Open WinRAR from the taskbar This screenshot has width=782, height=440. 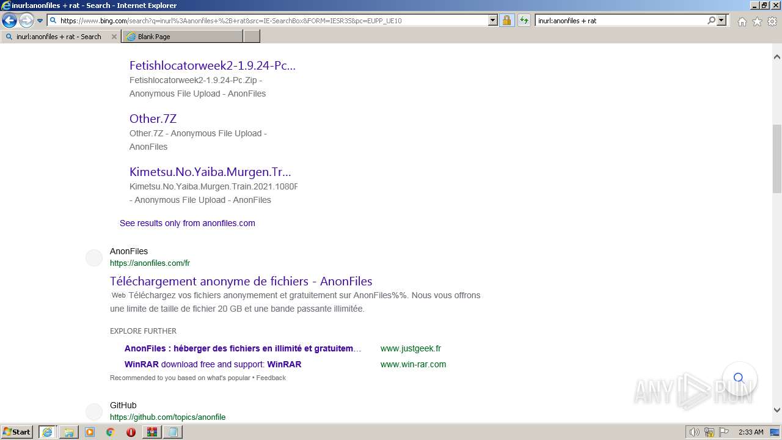[152, 432]
